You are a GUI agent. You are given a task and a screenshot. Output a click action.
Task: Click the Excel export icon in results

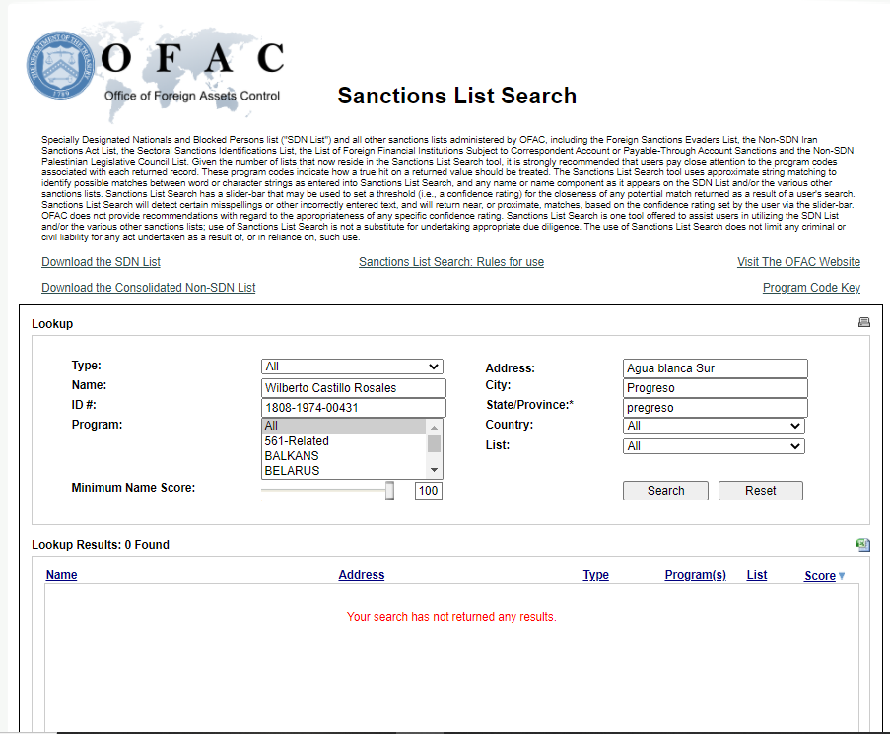(x=863, y=544)
